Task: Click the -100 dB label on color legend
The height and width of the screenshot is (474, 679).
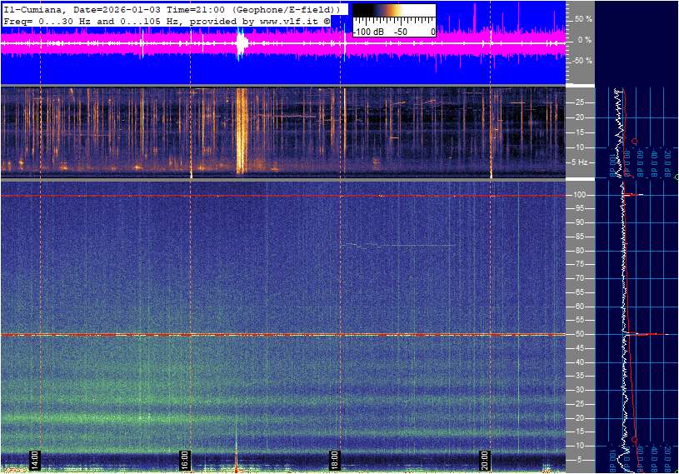Action: 367,32
